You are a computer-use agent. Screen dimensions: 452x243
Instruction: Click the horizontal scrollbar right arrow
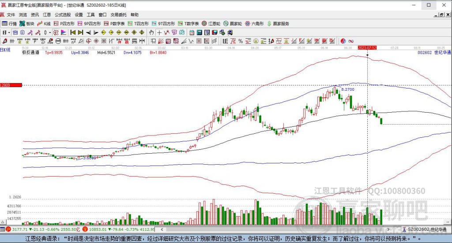pyautogui.click(x=388, y=229)
